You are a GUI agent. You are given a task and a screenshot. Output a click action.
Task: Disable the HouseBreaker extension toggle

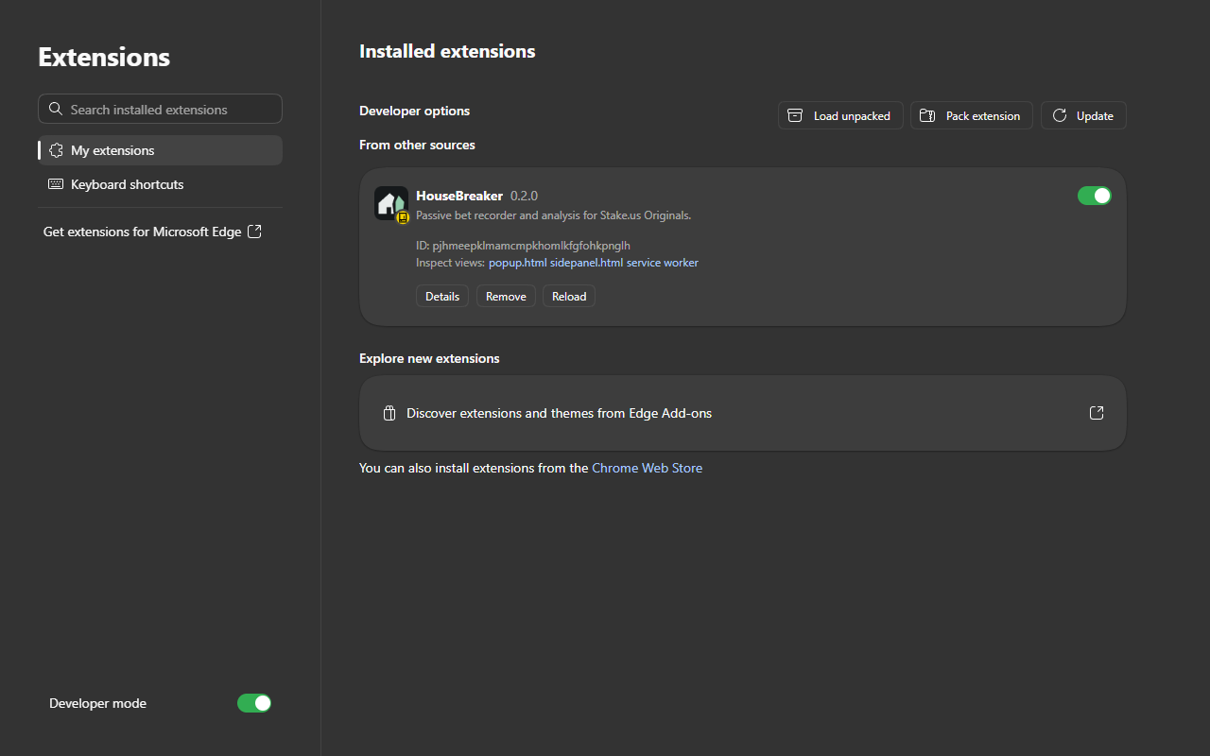point(1095,196)
